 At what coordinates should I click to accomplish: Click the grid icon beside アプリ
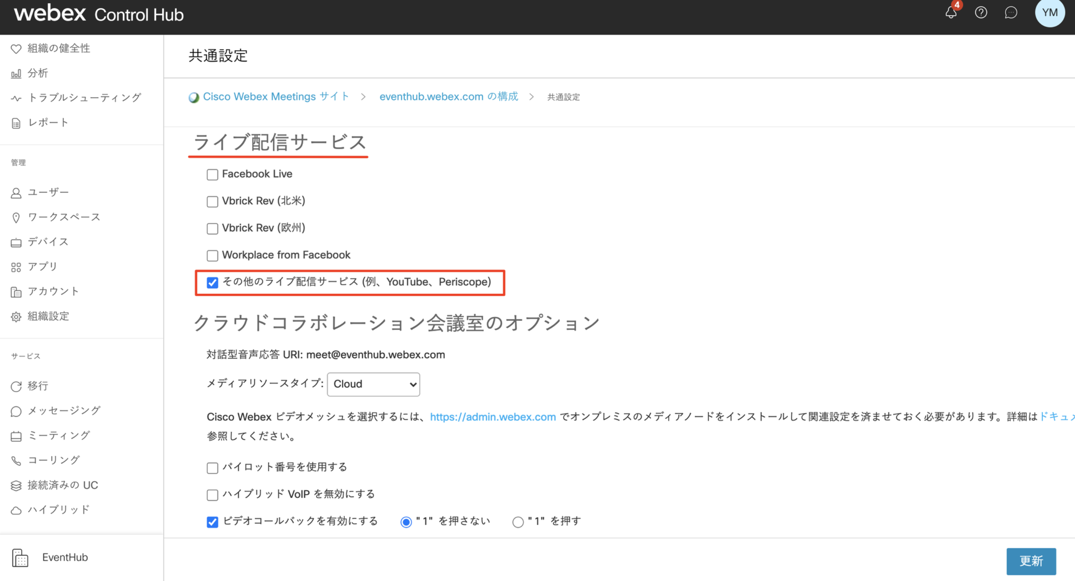(16, 267)
